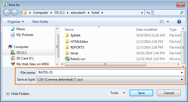188x102 pixels.
Task: Open the blue Help question mark icon
Action: (x=179, y=22)
